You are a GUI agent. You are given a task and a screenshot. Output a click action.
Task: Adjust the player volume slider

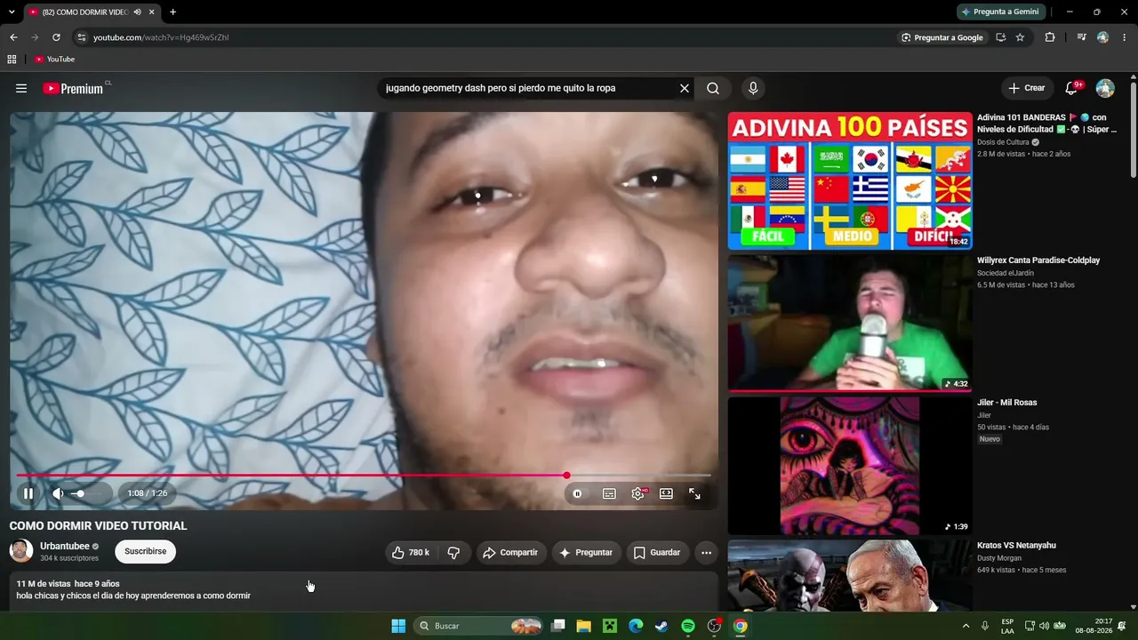coord(87,493)
